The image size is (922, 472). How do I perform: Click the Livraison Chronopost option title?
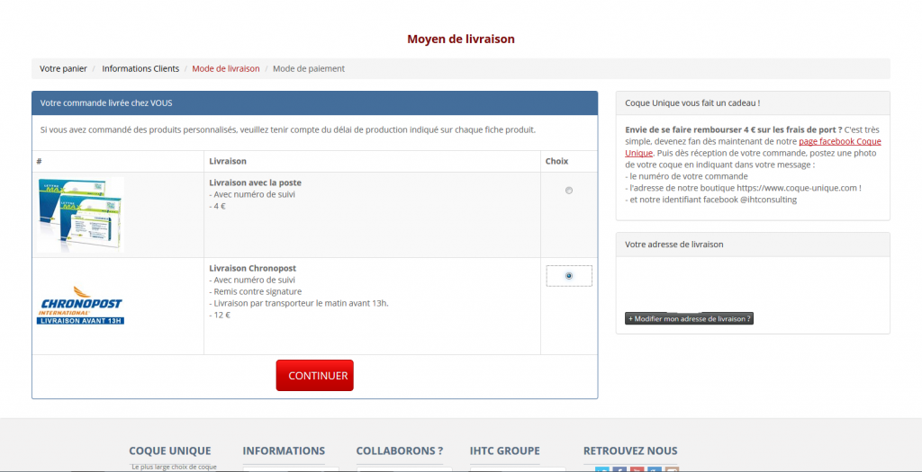pos(252,268)
